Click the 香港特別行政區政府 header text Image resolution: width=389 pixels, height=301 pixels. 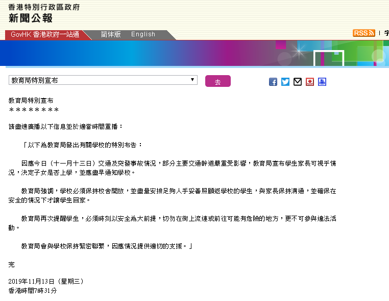(x=44, y=7)
